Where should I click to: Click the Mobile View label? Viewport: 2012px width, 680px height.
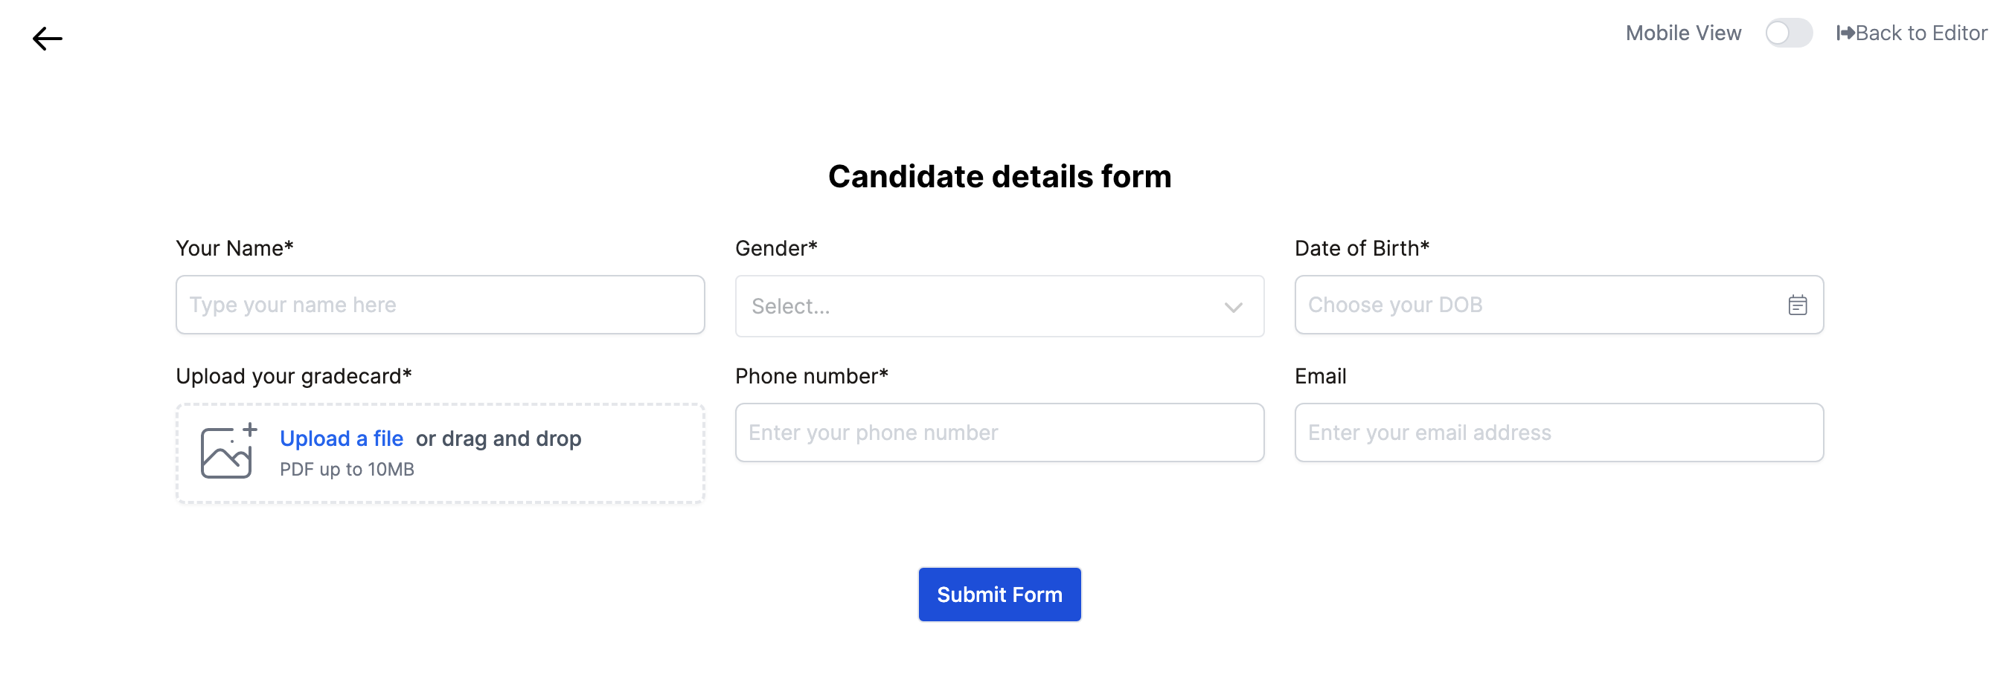point(1682,33)
